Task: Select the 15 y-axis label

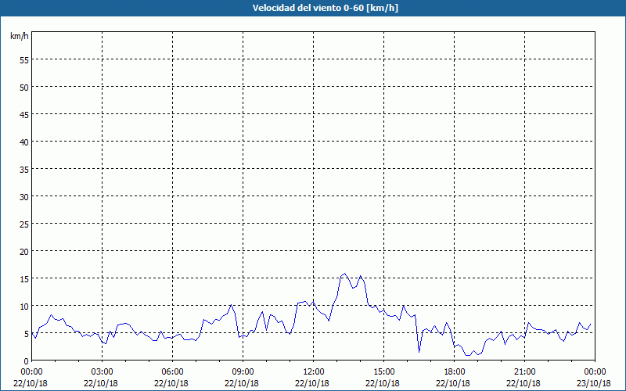Action: (x=24, y=278)
